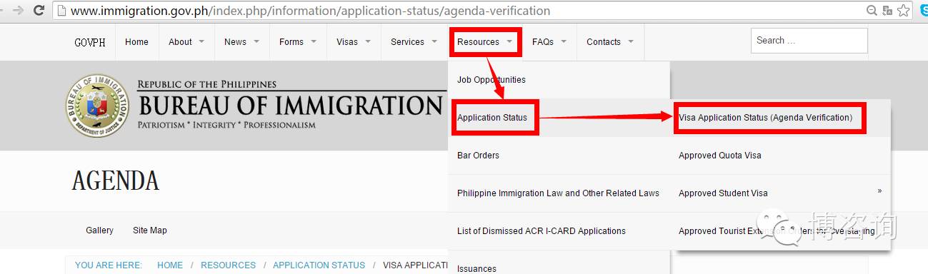Reload the page with refresh icon
This screenshot has width=928, height=274.
[x=39, y=11]
